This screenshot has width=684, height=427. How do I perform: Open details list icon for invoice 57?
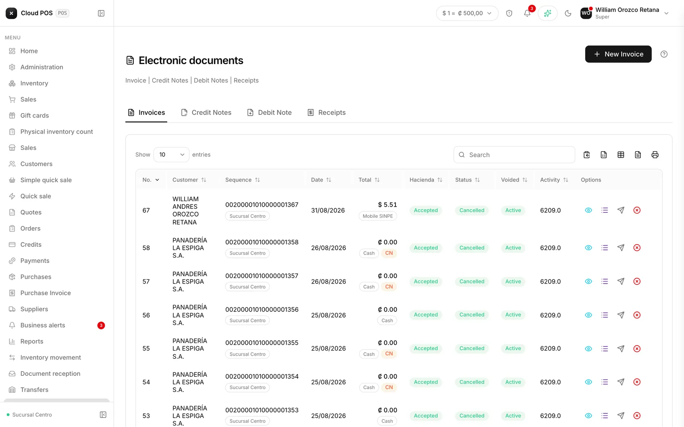(604, 281)
